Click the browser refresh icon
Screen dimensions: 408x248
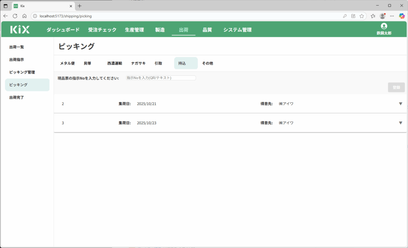tap(15, 16)
